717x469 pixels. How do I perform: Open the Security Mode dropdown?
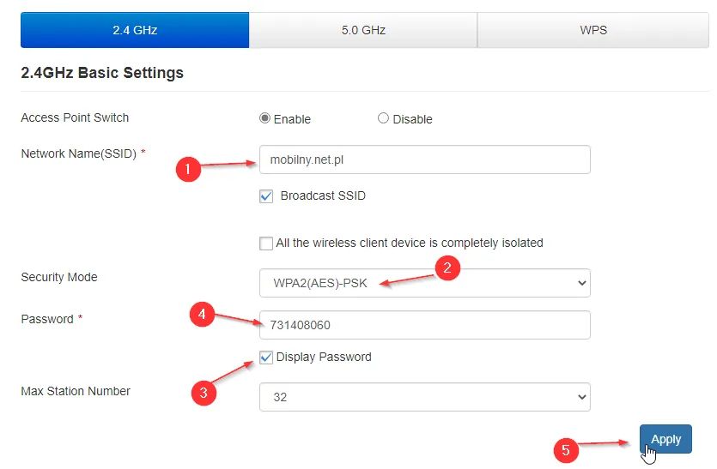(x=424, y=282)
